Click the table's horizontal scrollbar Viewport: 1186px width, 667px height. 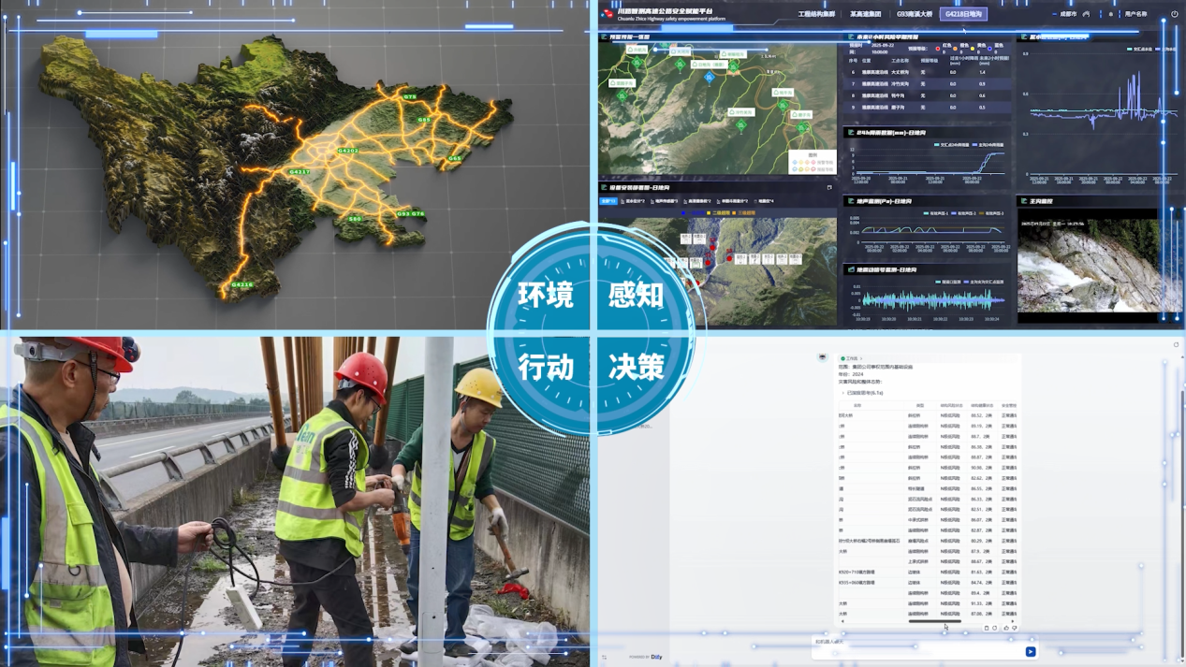click(x=934, y=621)
